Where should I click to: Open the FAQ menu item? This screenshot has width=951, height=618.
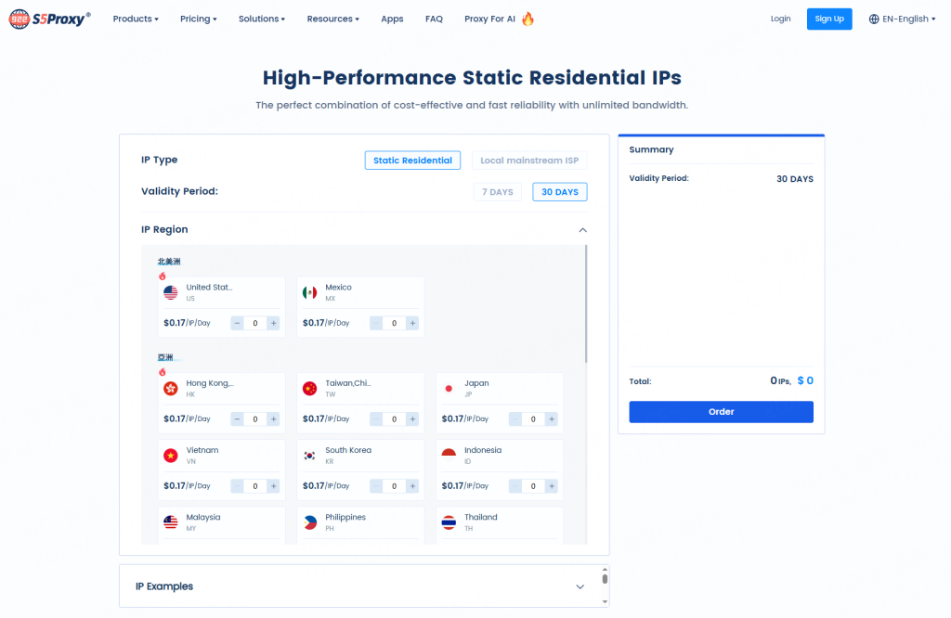tap(434, 19)
